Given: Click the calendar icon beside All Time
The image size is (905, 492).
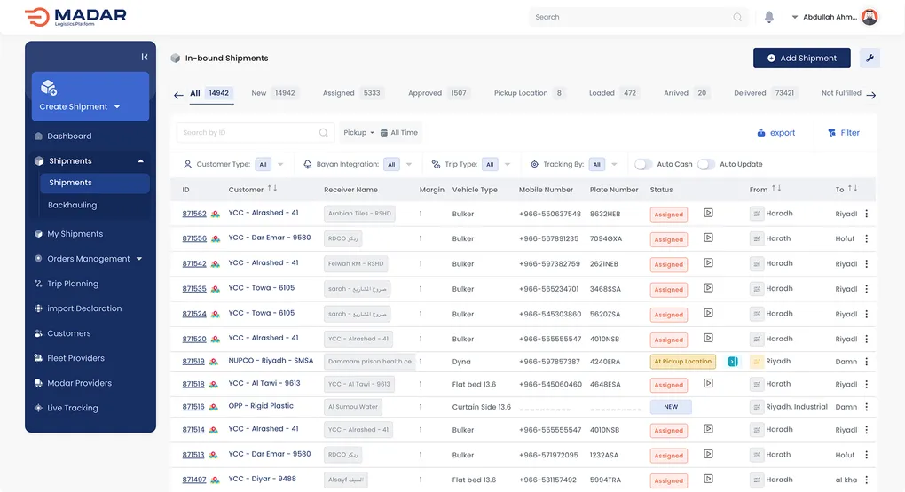Looking at the screenshot, I should click(384, 133).
